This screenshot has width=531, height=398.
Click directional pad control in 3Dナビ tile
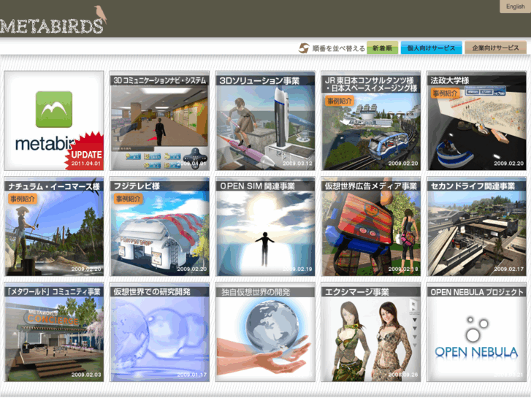click(195, 158)
